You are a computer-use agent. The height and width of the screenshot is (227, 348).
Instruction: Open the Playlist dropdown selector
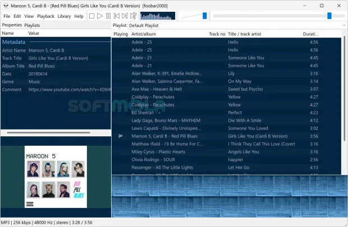[237, 25]
